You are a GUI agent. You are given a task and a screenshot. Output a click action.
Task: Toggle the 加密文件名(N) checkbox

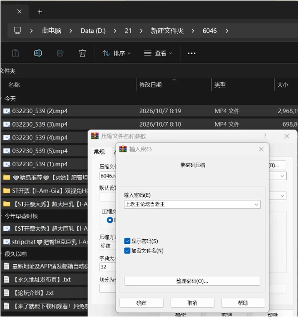pos(127,251)
